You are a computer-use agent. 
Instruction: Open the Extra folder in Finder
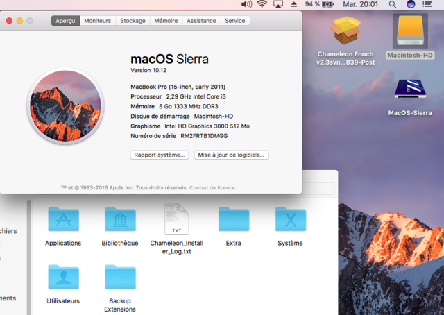(234, 219)
